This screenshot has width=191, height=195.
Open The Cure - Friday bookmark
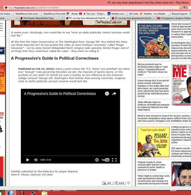tap(95, 14)
